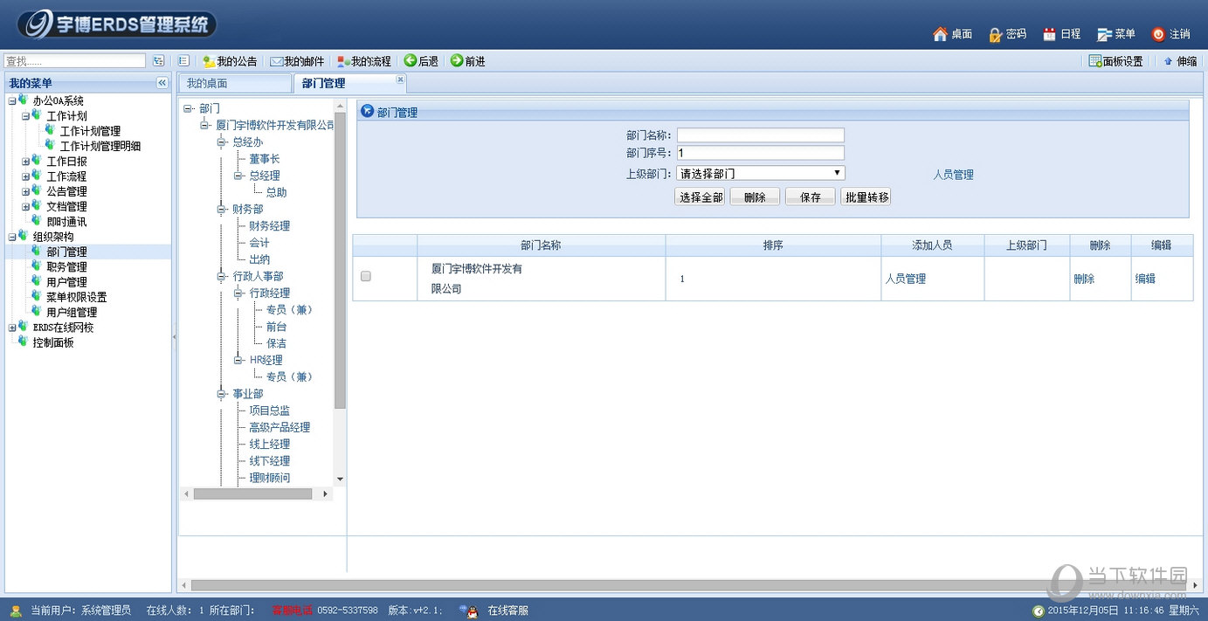The width and height of the screenshot is (1208, 621).
Task: Select 财务经理 in department tree
Action: click(269, 226)
